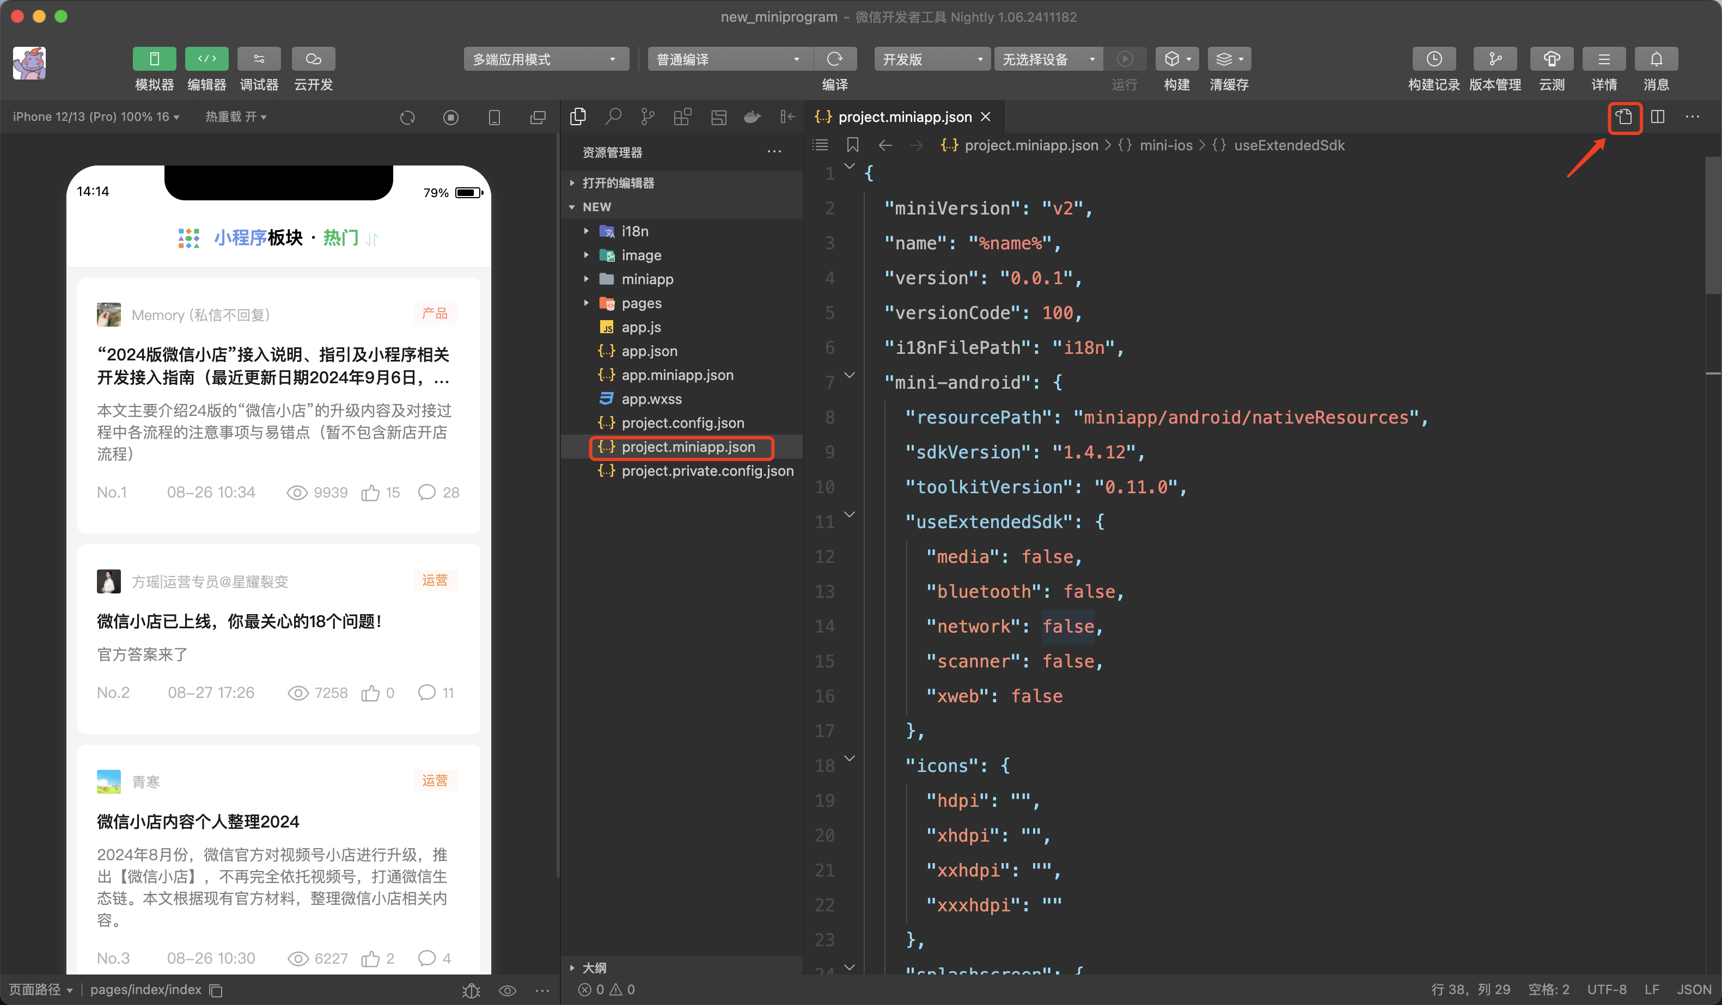Open editor more actions ellipsis

click(x=1693, y=117)
